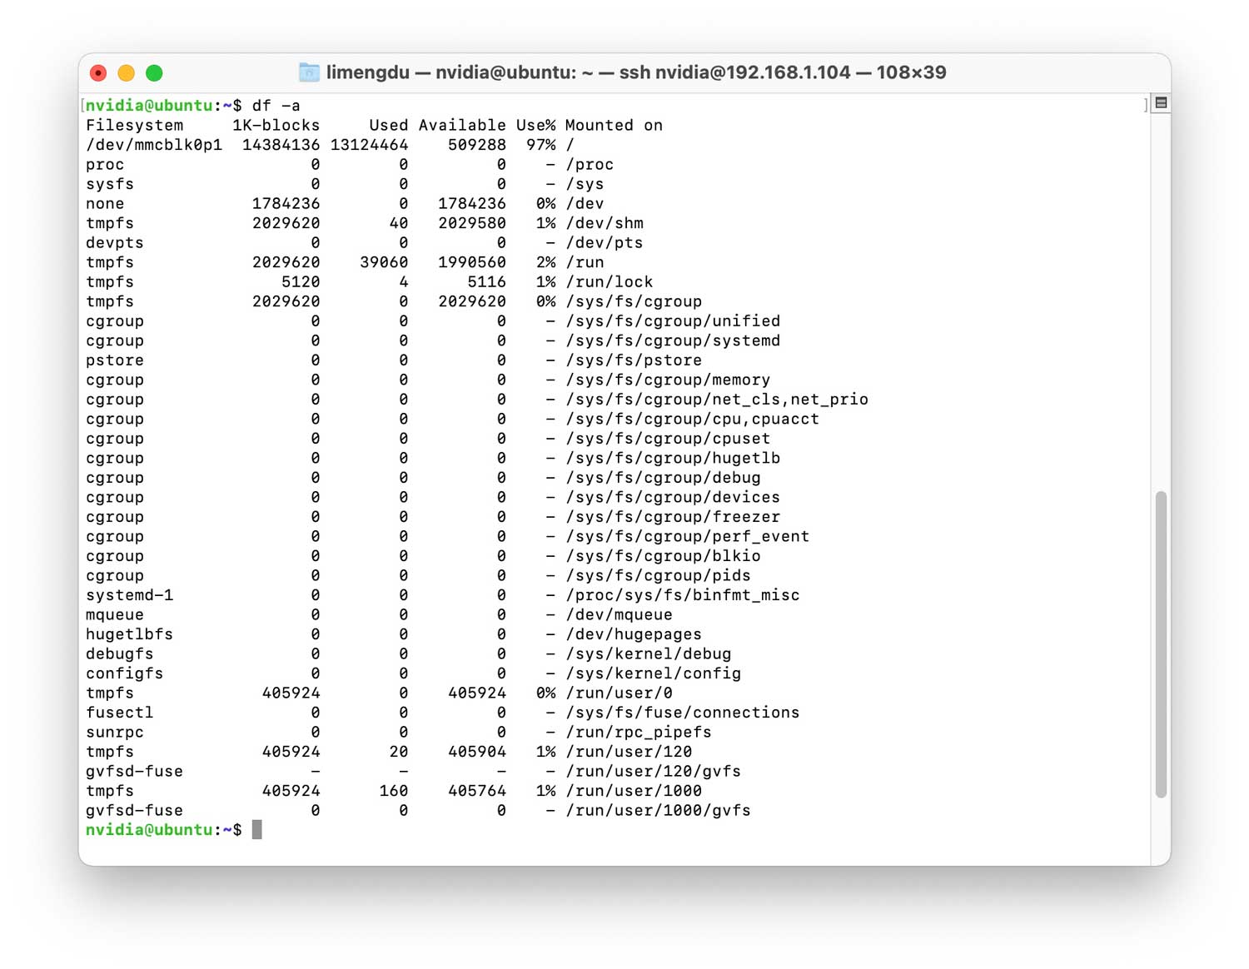Click the 'none' filesystem name
The height and width of the screenshot is (969, 1249).
105,204
